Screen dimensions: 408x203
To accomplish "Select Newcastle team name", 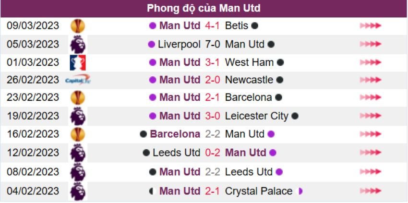I will tap(249, 80).
